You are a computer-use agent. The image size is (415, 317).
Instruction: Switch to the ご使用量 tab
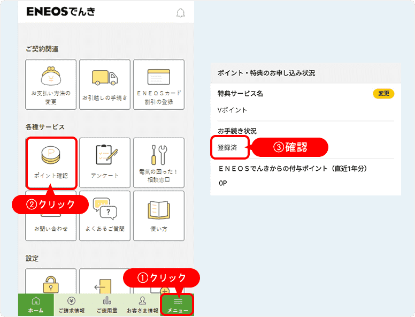click(107, 305)
